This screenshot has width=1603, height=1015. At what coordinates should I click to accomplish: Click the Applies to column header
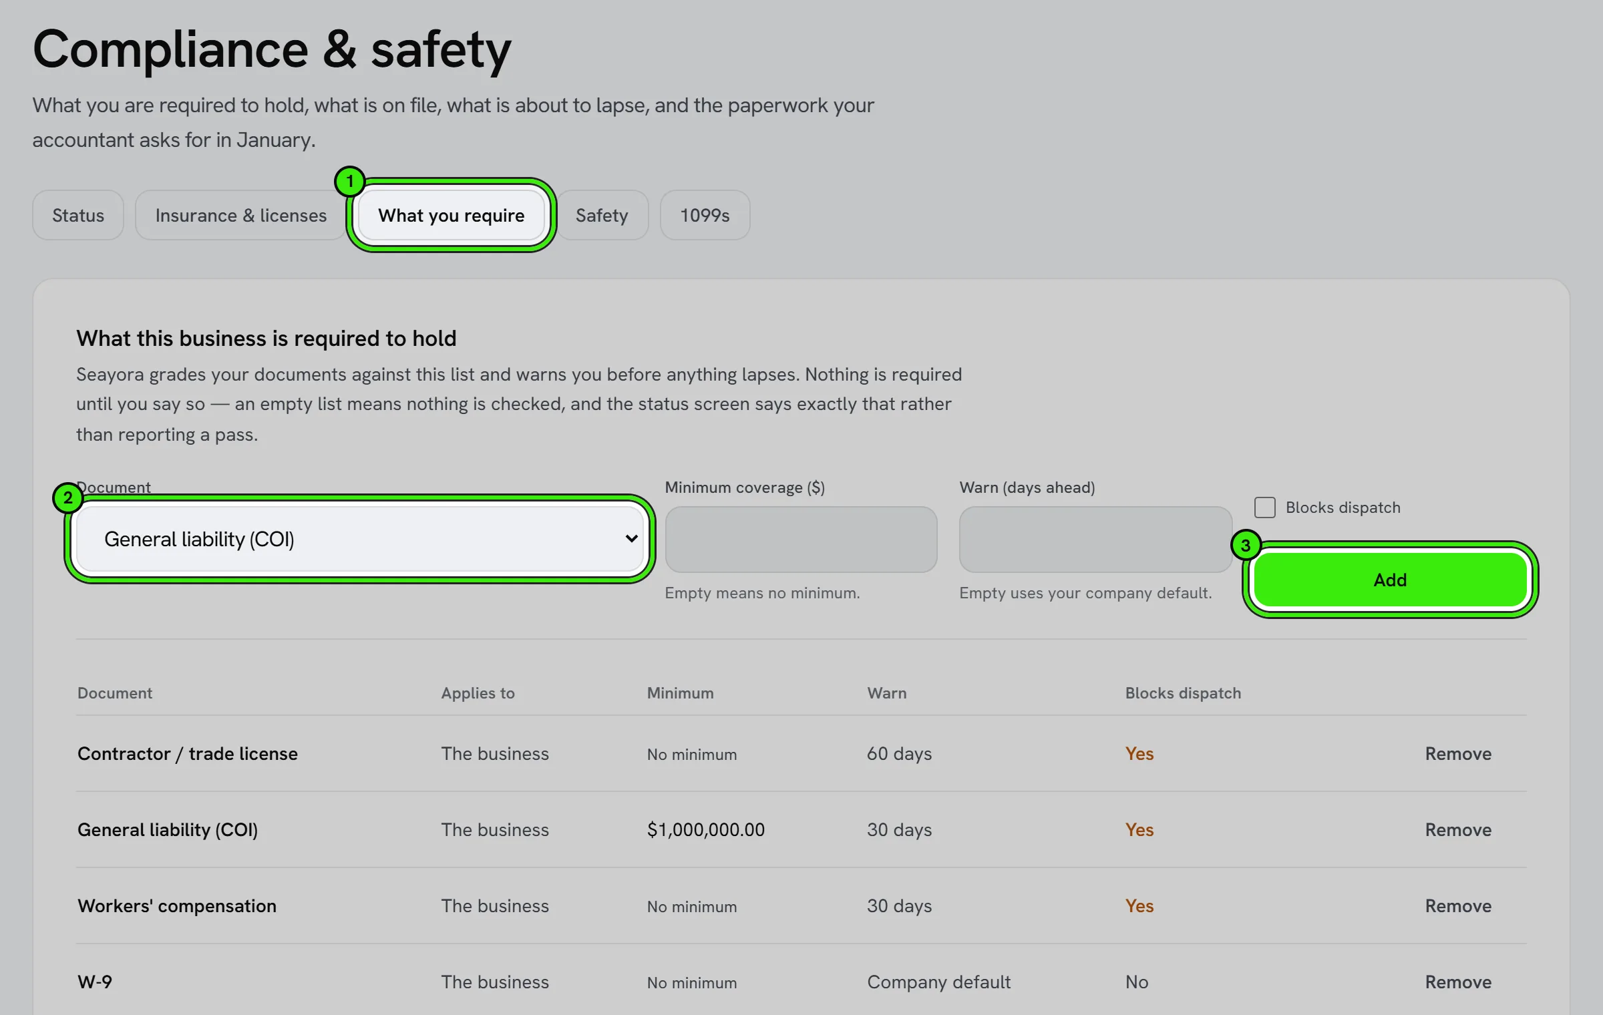click(478, 692)
